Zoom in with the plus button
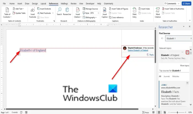The height and width of the screenshot is (114, 193). 186,112
